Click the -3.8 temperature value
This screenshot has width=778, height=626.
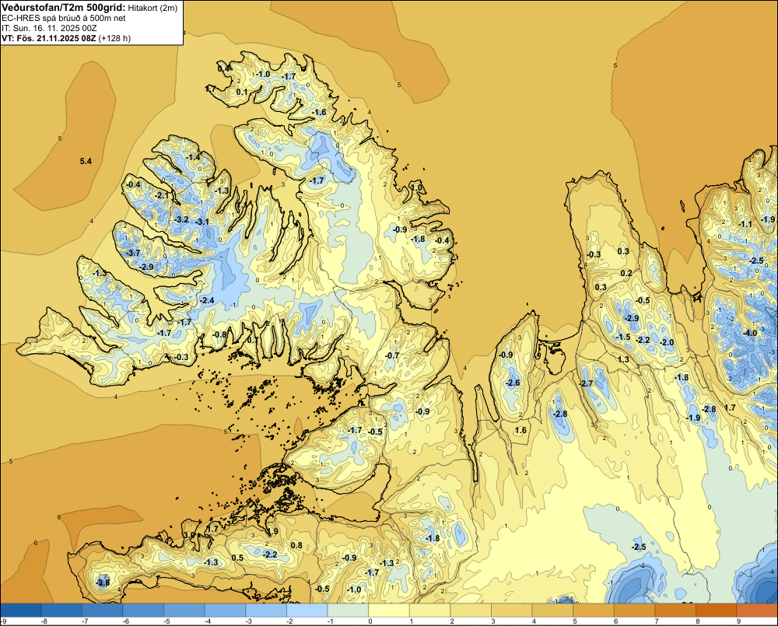103,582
